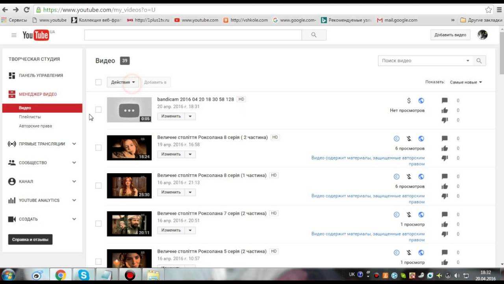Click the video search magnifier icon
Screen dimensions: 504x284
(479, 61)
